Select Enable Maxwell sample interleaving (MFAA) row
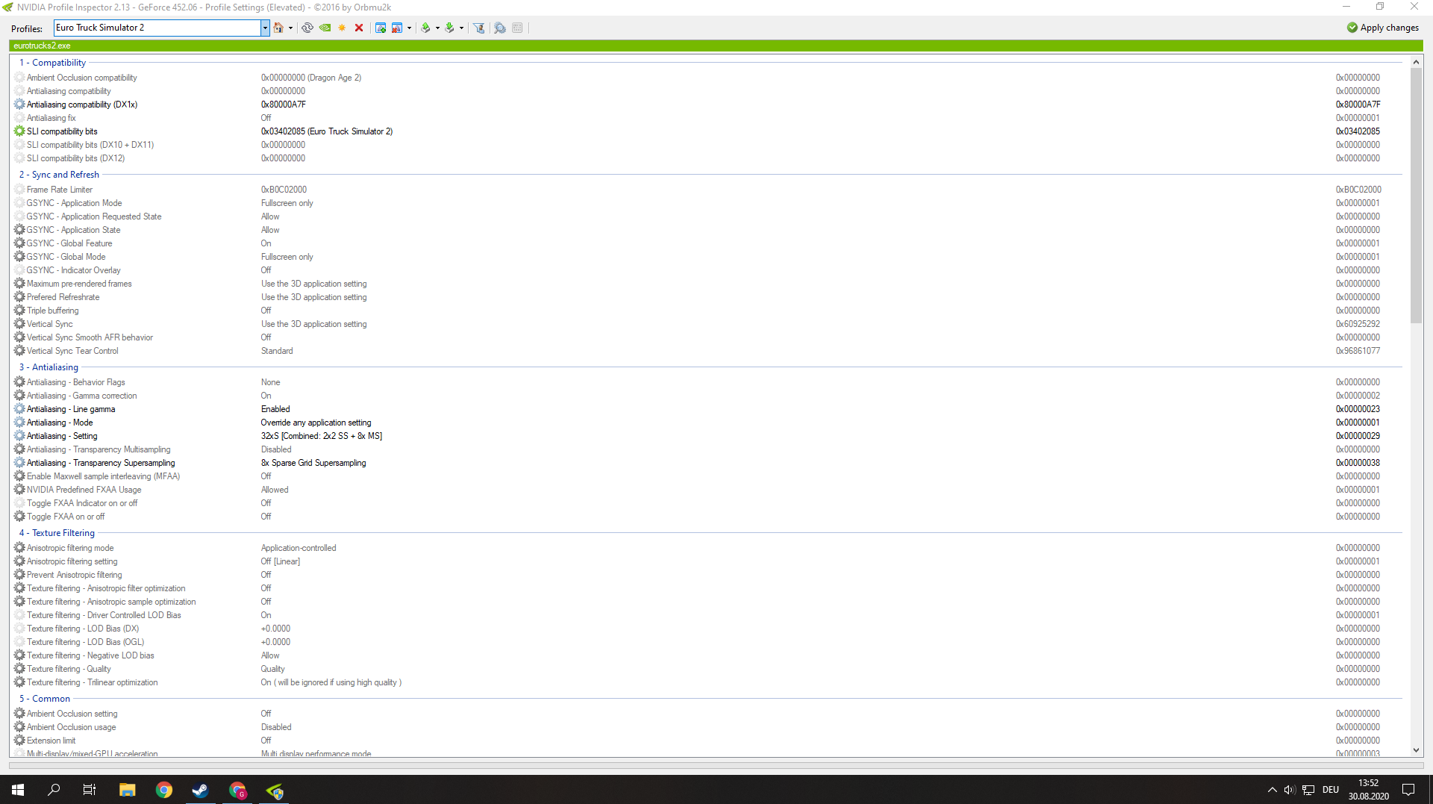The width and height of the screenshot is (1433, 804). pyautogui.click(x=708, y=476)
